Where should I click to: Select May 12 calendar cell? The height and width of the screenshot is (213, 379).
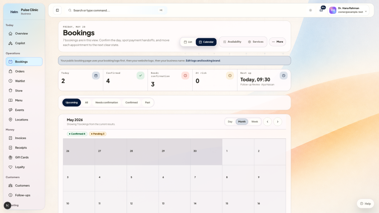143,202
